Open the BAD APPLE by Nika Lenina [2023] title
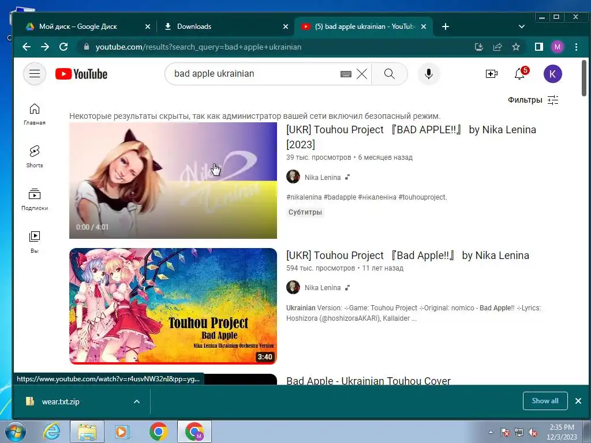 (x=411, y=137)
